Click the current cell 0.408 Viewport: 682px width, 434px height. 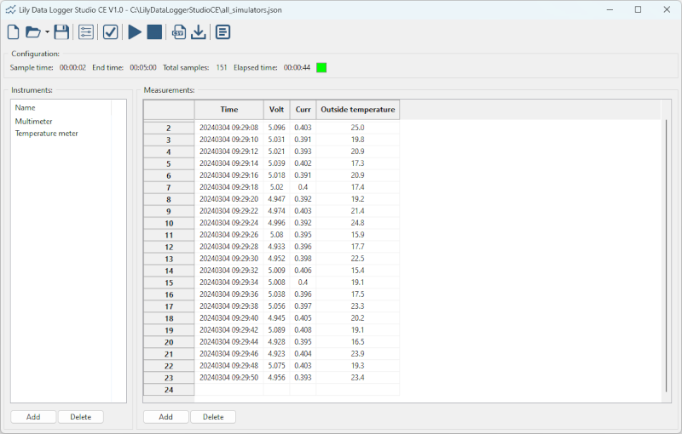(x=303, y=330)
